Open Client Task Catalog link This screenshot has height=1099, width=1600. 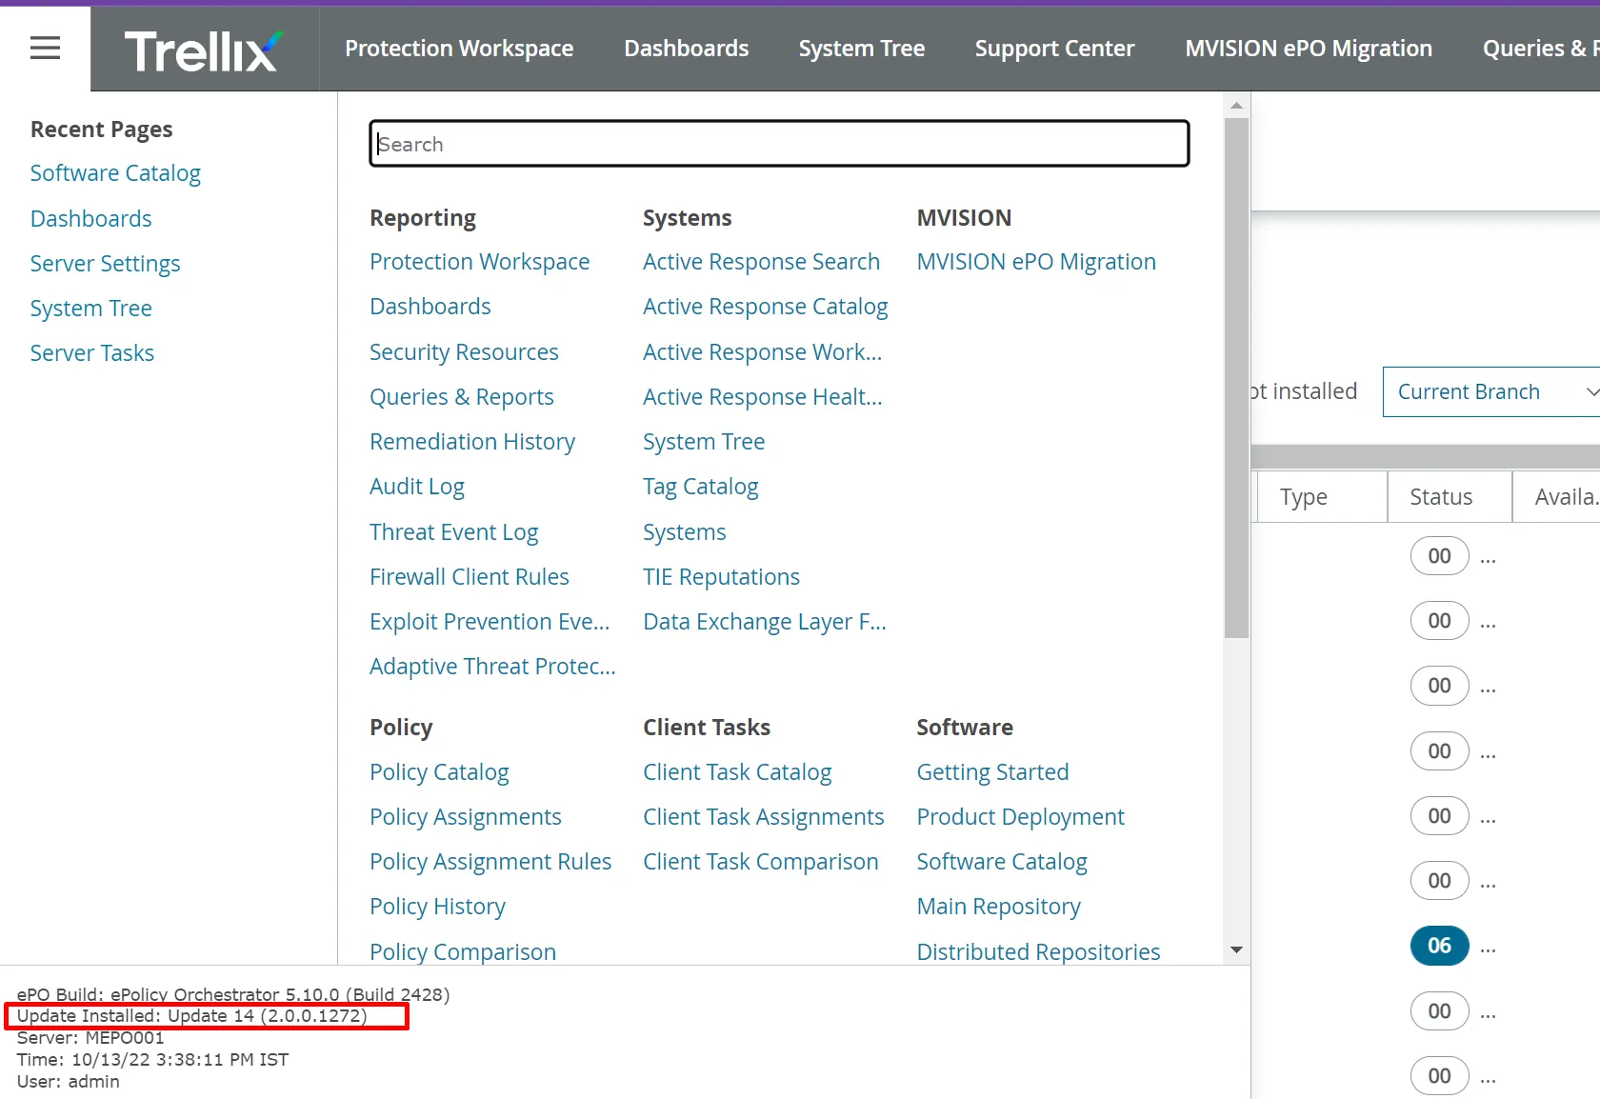coord(737,772)
